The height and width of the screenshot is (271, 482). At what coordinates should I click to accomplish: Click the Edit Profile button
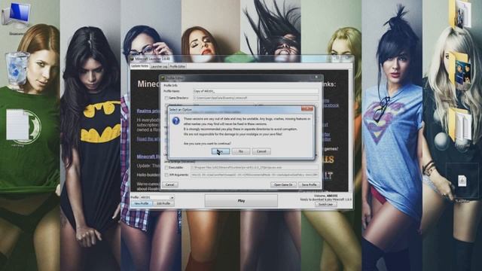click(163, 203)
